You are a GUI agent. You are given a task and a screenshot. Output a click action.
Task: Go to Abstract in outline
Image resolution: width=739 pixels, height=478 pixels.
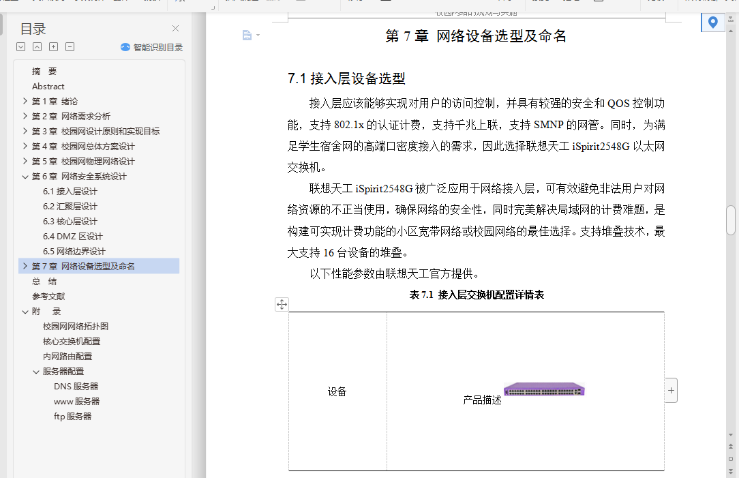coord(48,87)
